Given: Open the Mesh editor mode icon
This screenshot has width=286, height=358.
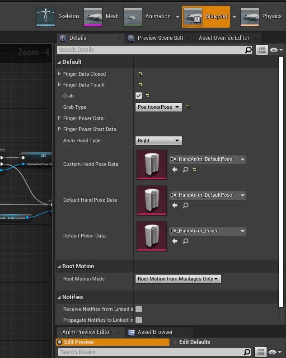Looking at the screenshot, I should click(93, 17).
